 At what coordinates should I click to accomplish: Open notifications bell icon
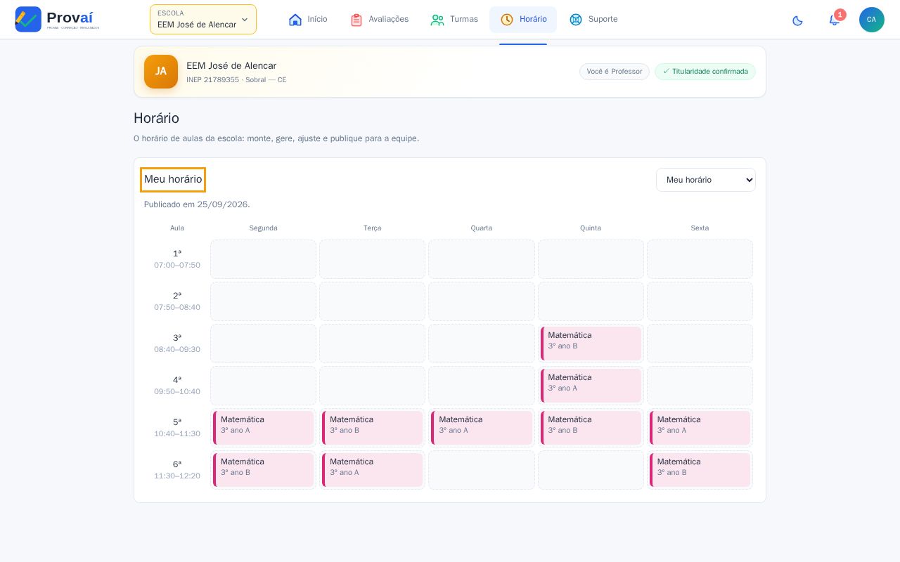(x=835, y=20)
